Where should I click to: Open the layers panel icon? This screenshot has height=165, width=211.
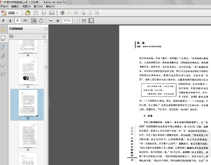(x=3, y=65)
